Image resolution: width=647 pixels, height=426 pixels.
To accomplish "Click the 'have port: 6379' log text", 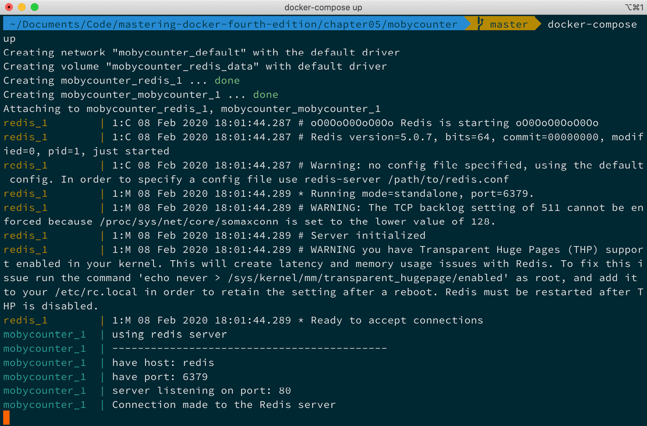I will [161, 376].
